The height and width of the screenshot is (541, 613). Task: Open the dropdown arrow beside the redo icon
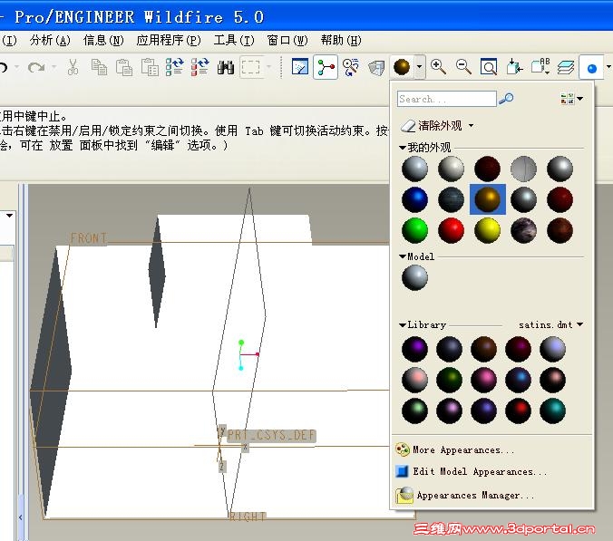point(54,67)
